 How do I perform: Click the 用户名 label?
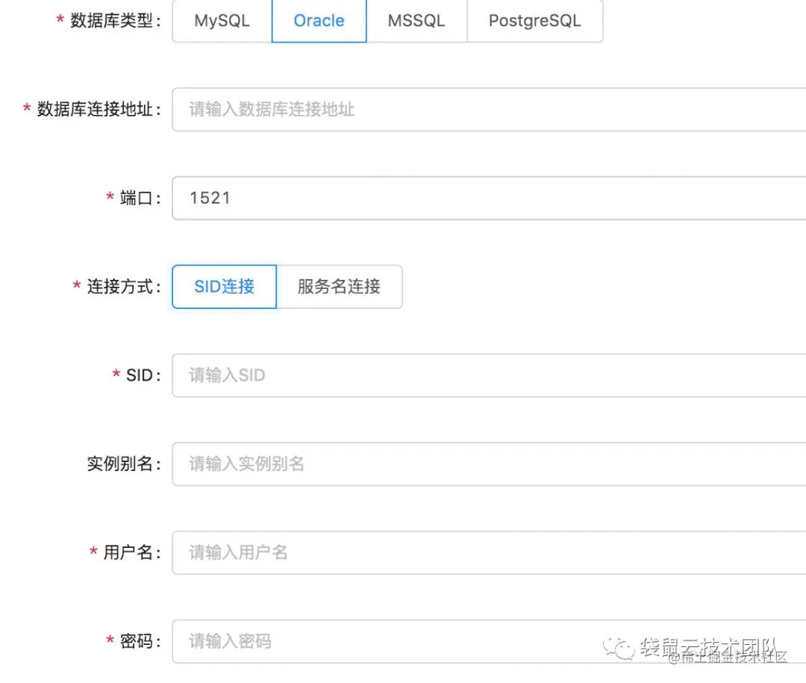pyautogui.click(x=131, y=552)
